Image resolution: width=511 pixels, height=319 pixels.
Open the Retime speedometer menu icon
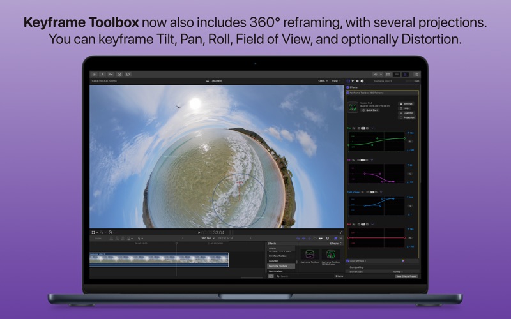click(x=111, y=232)
